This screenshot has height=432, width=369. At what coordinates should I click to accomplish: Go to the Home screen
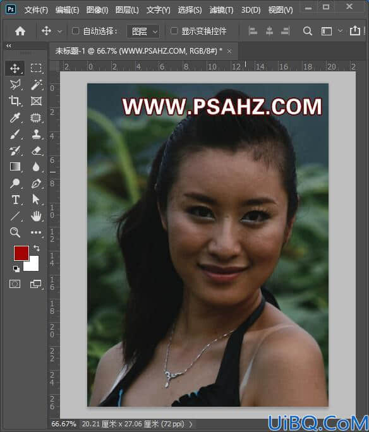click(20, 31)
